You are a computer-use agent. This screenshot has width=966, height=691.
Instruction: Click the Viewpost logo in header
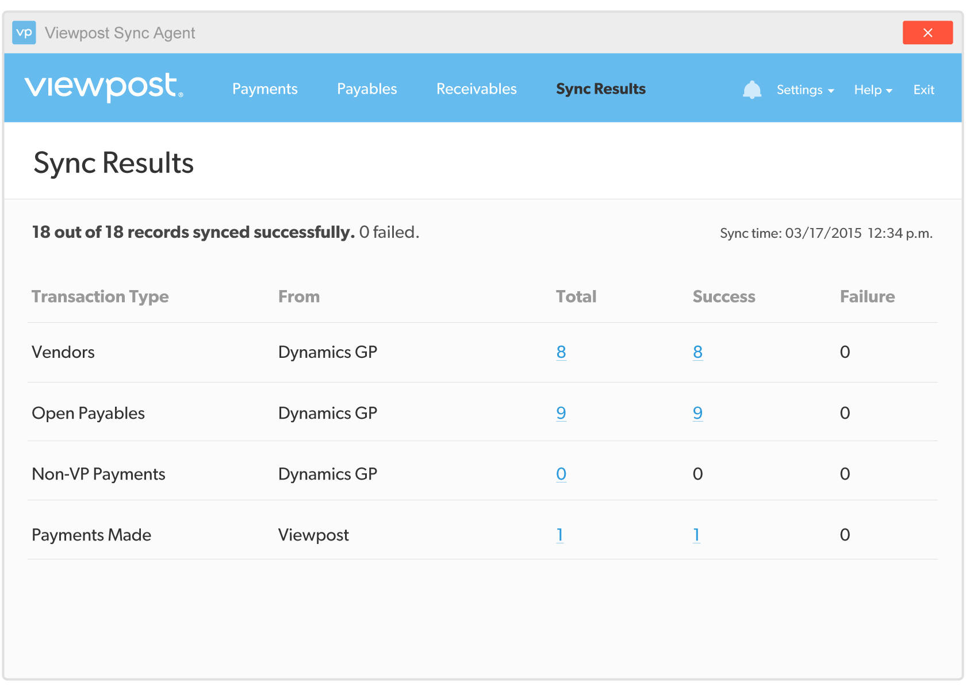[x=103, y=87]
